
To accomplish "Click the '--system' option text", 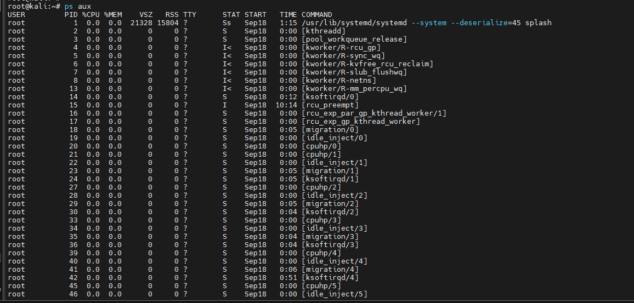I will (x=429, y=22).
